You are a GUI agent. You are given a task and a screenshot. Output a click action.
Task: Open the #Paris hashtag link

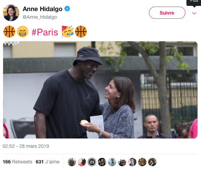tap(45, 32)
